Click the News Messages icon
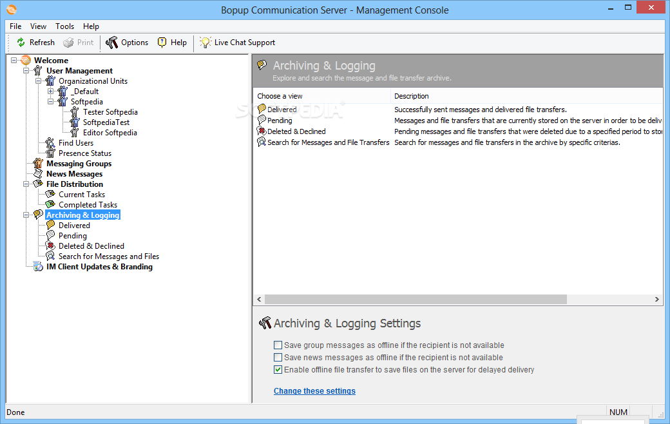Screen dimensions: 670x424 38,173
